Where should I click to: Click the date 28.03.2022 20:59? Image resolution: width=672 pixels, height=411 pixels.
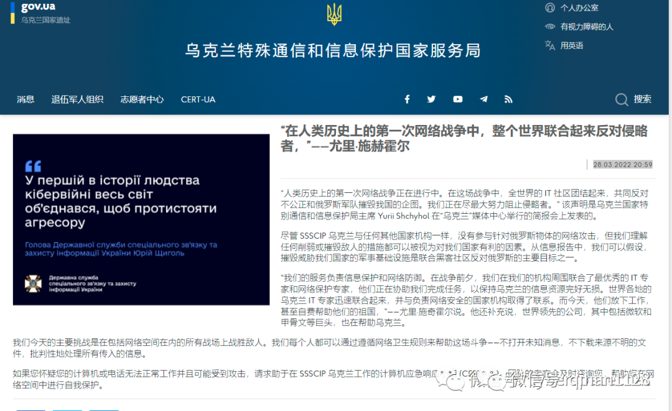(x=623, y=164)
